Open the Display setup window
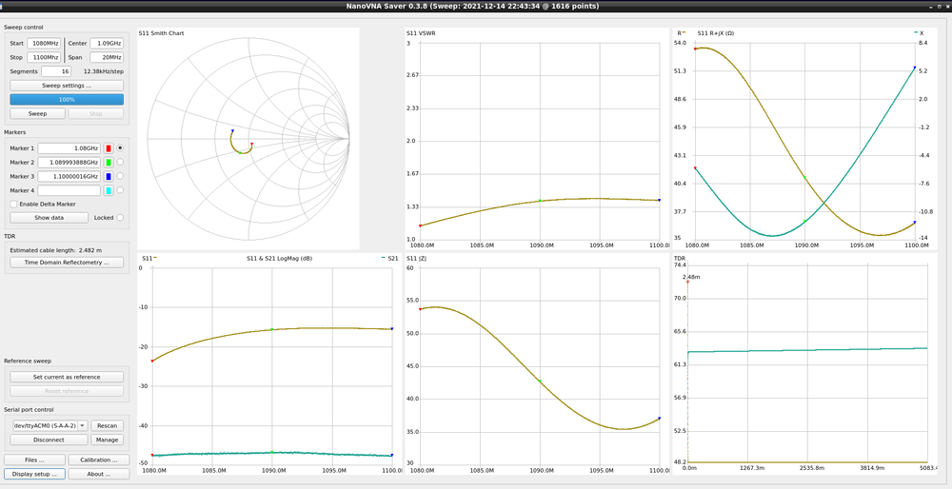Viewport: 952px width, 489px height. click(x=36, y=474)
